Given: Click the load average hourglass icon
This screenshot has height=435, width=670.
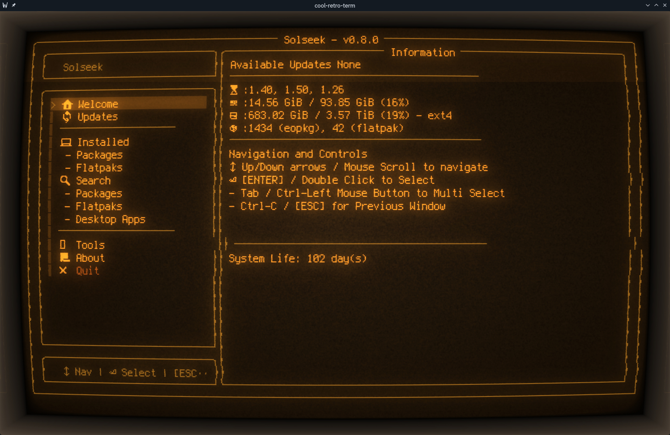Looking at the screenshot, I should pyautogui.click(x=234, y=90).
